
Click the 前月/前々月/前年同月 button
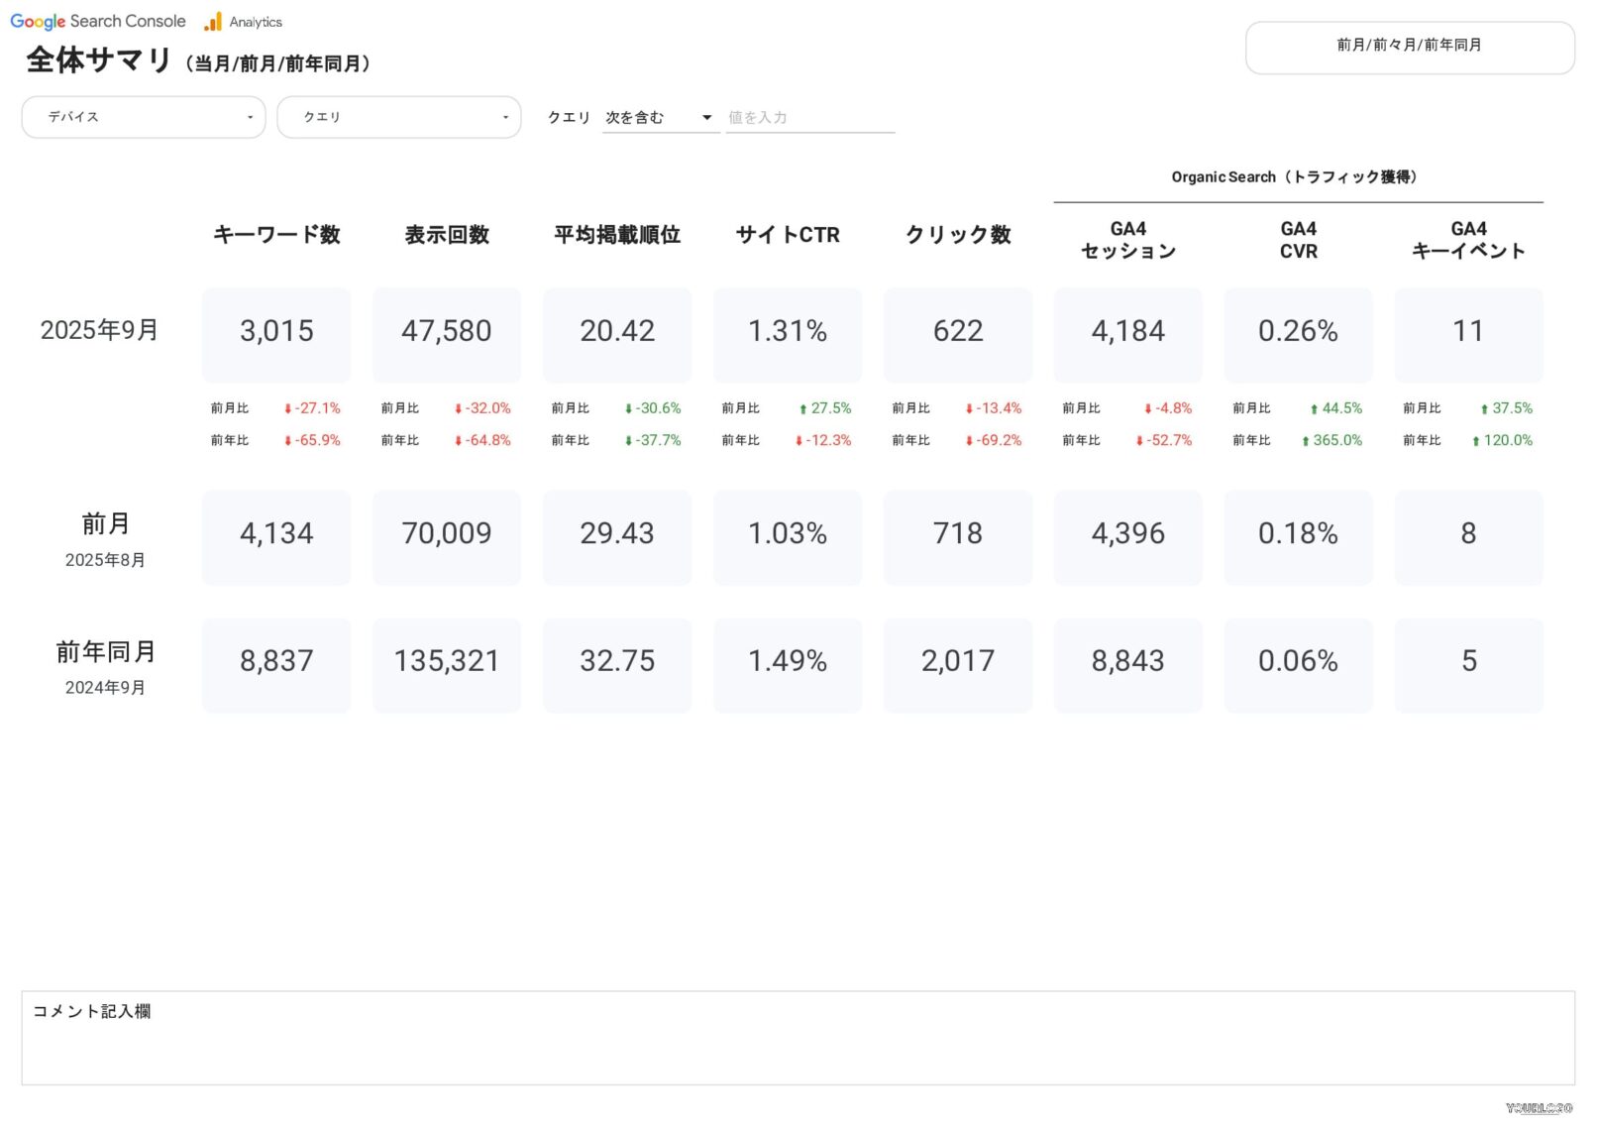[x=1409, y=47]
